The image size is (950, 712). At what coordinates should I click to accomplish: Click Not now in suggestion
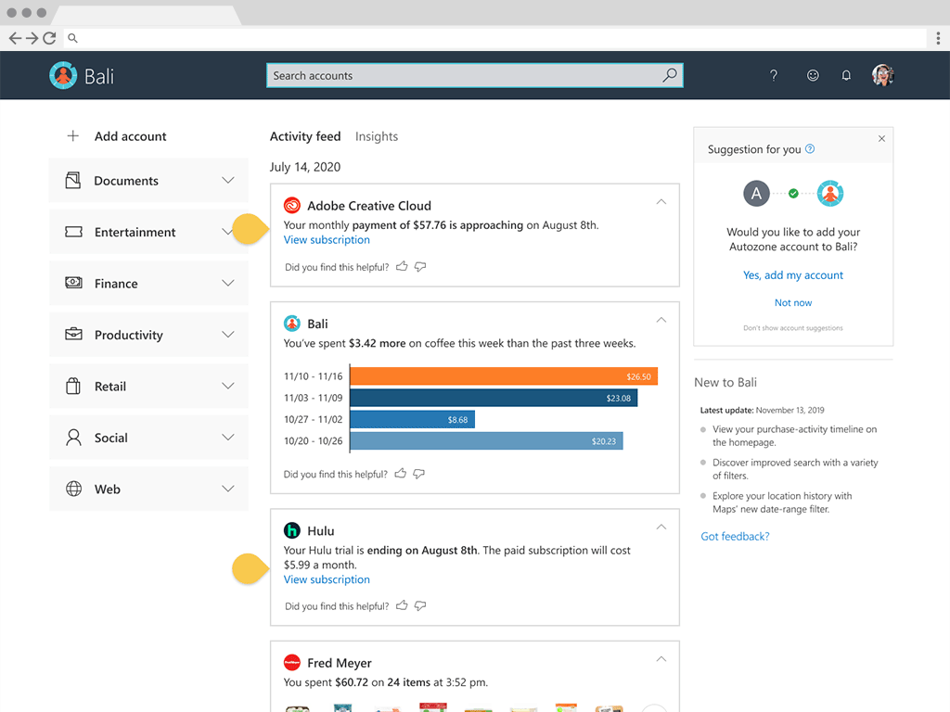pyautogui.click(x=793, y=303)
